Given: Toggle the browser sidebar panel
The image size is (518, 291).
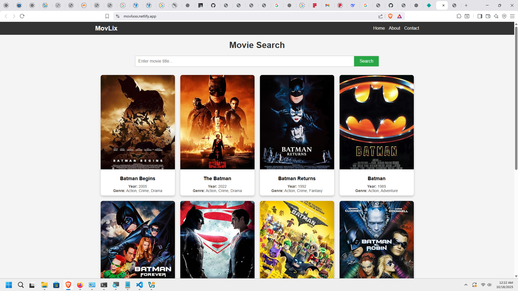Looking at the screenshot, I should click(x=480, y=16).
